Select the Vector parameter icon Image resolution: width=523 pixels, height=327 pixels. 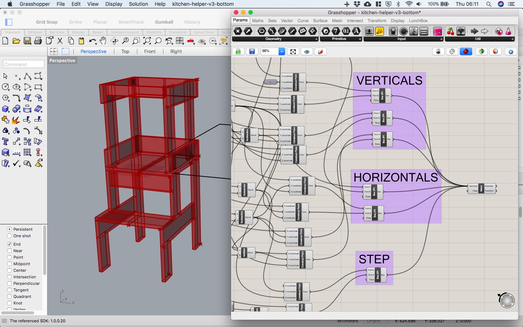coord(248,31)
